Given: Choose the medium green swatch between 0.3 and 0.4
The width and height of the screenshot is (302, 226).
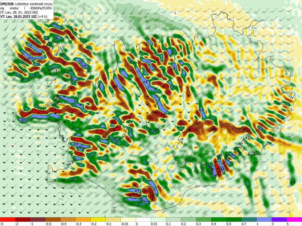Looking at the screenshot, I should 204,219.
